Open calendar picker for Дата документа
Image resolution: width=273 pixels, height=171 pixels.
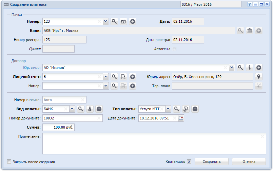coord(181,118)
